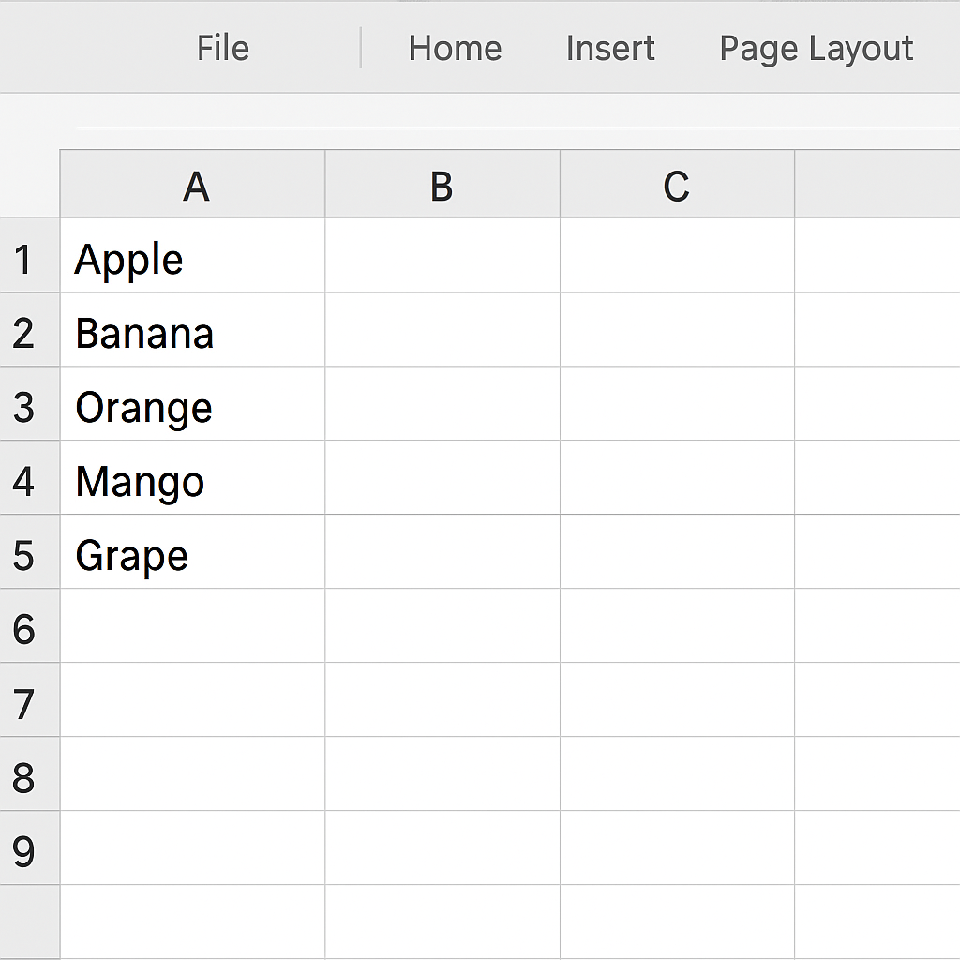Open the File menu
Image resolution: width=960 pixels, height=960 pixels.
point(223,48)
